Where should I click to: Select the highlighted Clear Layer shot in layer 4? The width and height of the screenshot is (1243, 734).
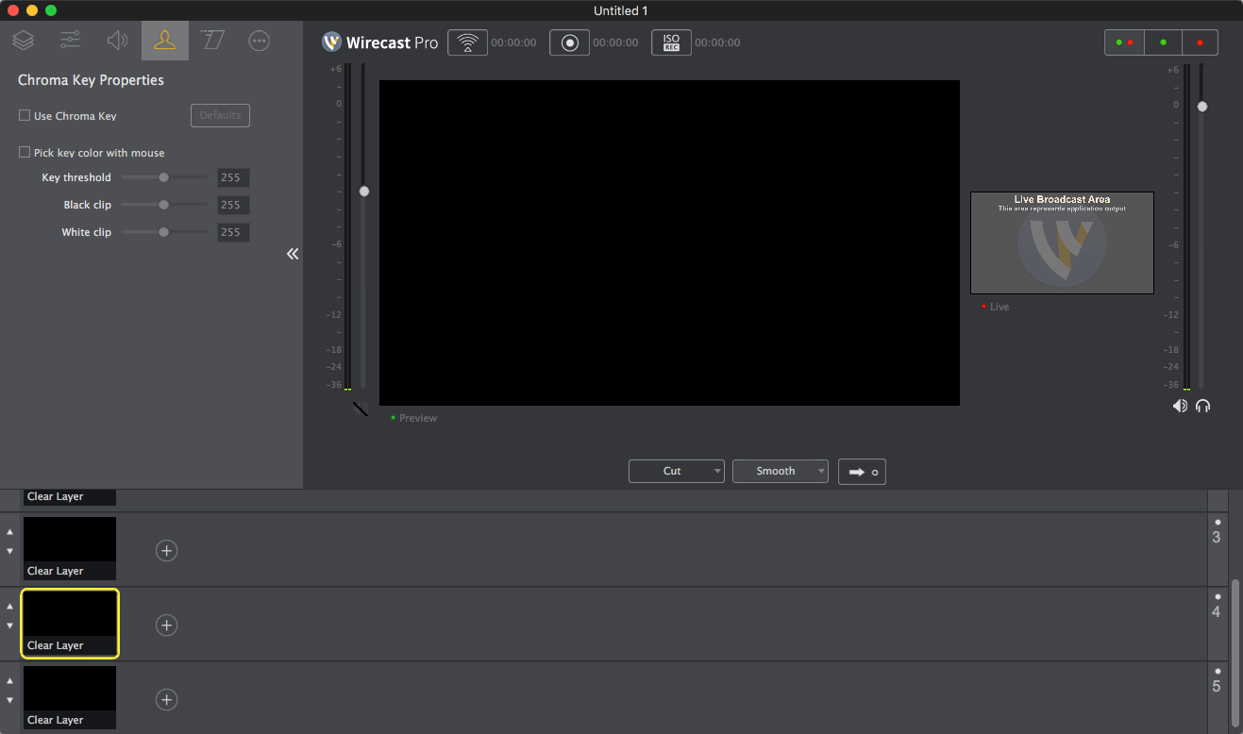tap(70, 623)
